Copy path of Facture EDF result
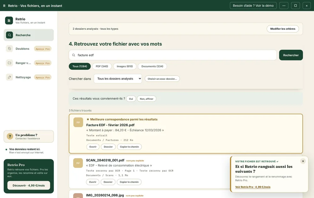Image resolution: width=314 pixels, height=198 pixels. [x=129, y=147]
